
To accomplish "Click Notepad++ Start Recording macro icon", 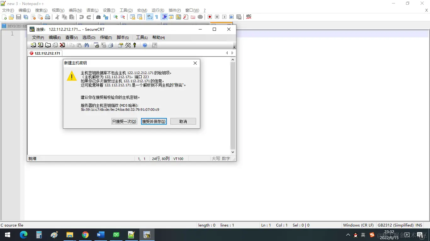I will click(x=210, y=17).
